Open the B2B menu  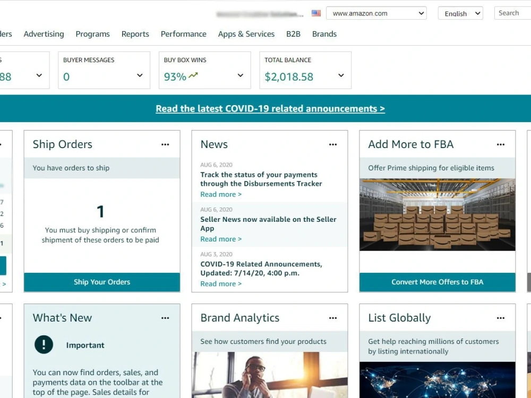coord(293,34)
